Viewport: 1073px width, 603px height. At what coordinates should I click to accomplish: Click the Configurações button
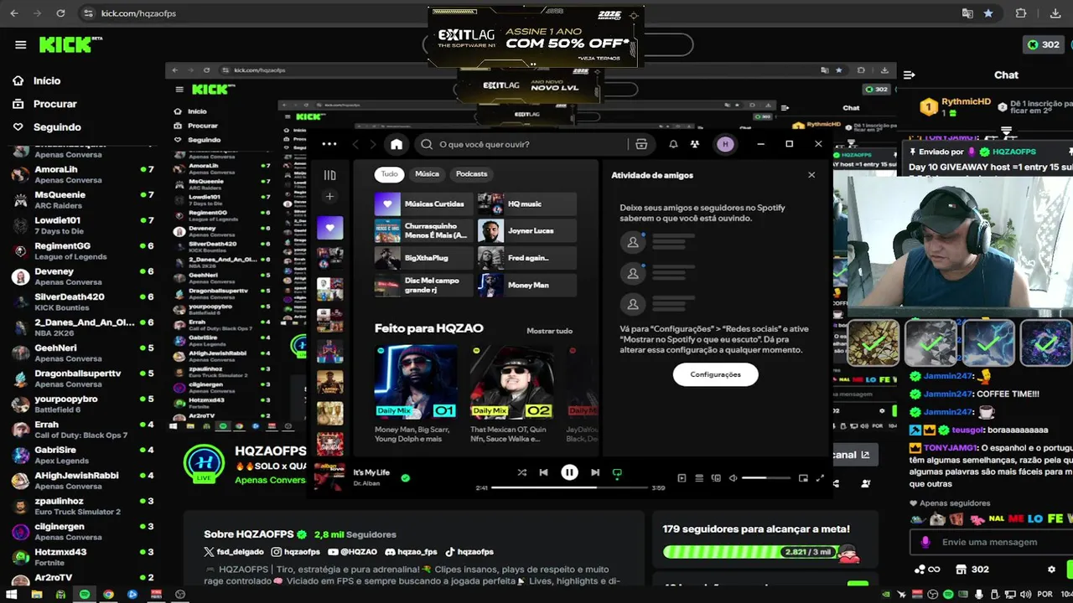coord(715,374)
